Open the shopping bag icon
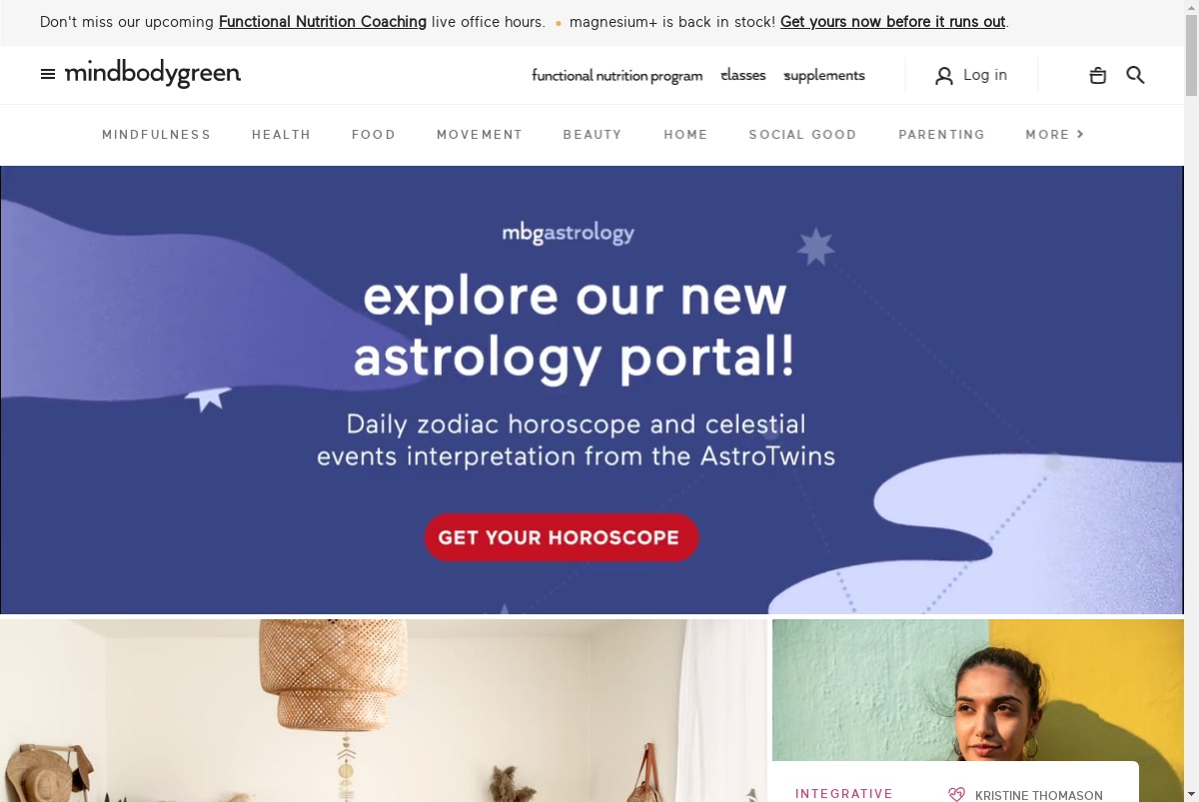The width and height of the screenshot is (1199, 802). (1098, 75)
